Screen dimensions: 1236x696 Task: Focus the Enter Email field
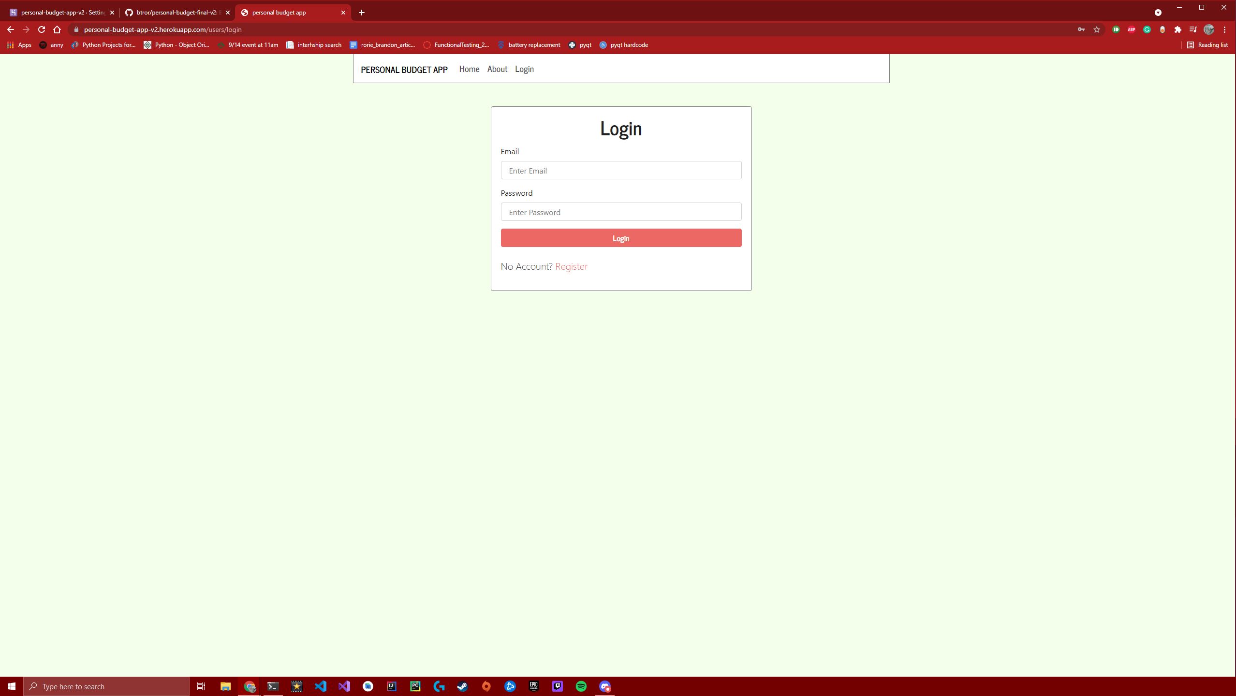621,171
